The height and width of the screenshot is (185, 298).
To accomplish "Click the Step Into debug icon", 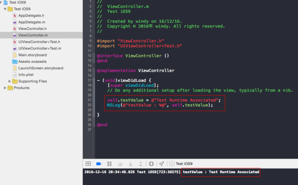I will [130, 163].
